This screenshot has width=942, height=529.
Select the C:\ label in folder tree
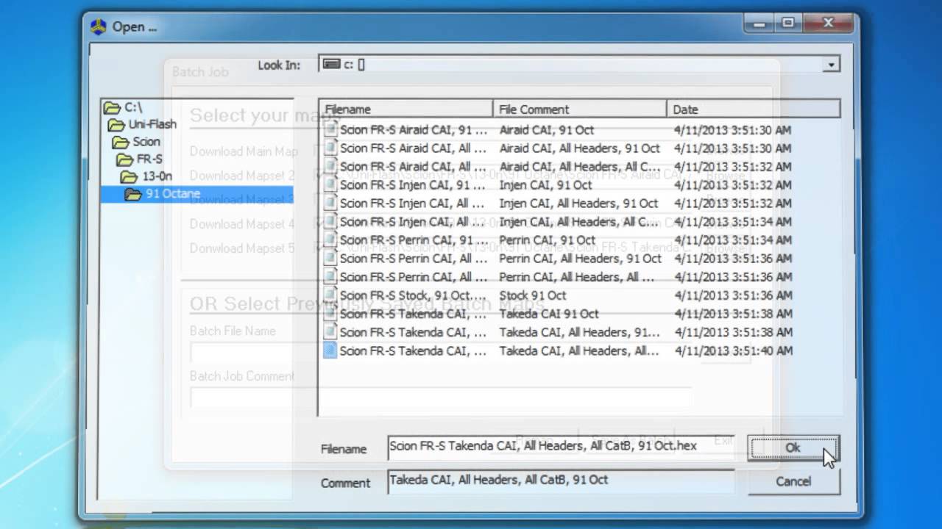133,107
